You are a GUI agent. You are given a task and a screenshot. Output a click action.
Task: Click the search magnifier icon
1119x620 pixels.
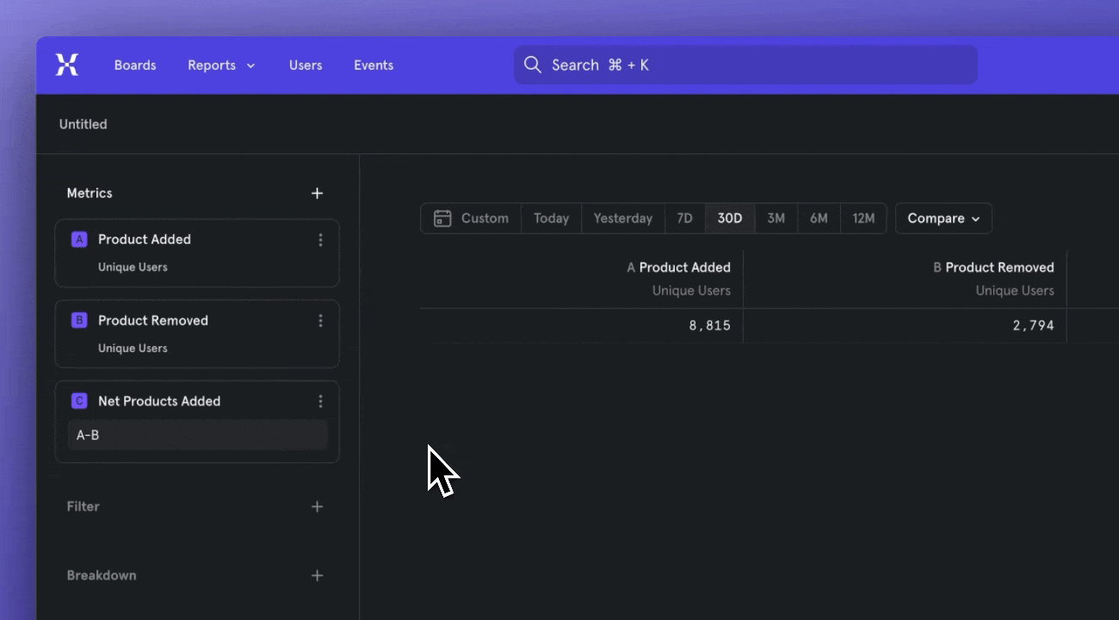coord(532,65)
